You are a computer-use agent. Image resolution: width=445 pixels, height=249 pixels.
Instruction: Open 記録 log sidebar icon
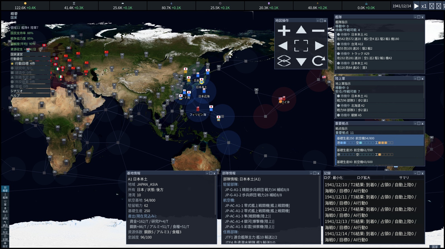5,238
